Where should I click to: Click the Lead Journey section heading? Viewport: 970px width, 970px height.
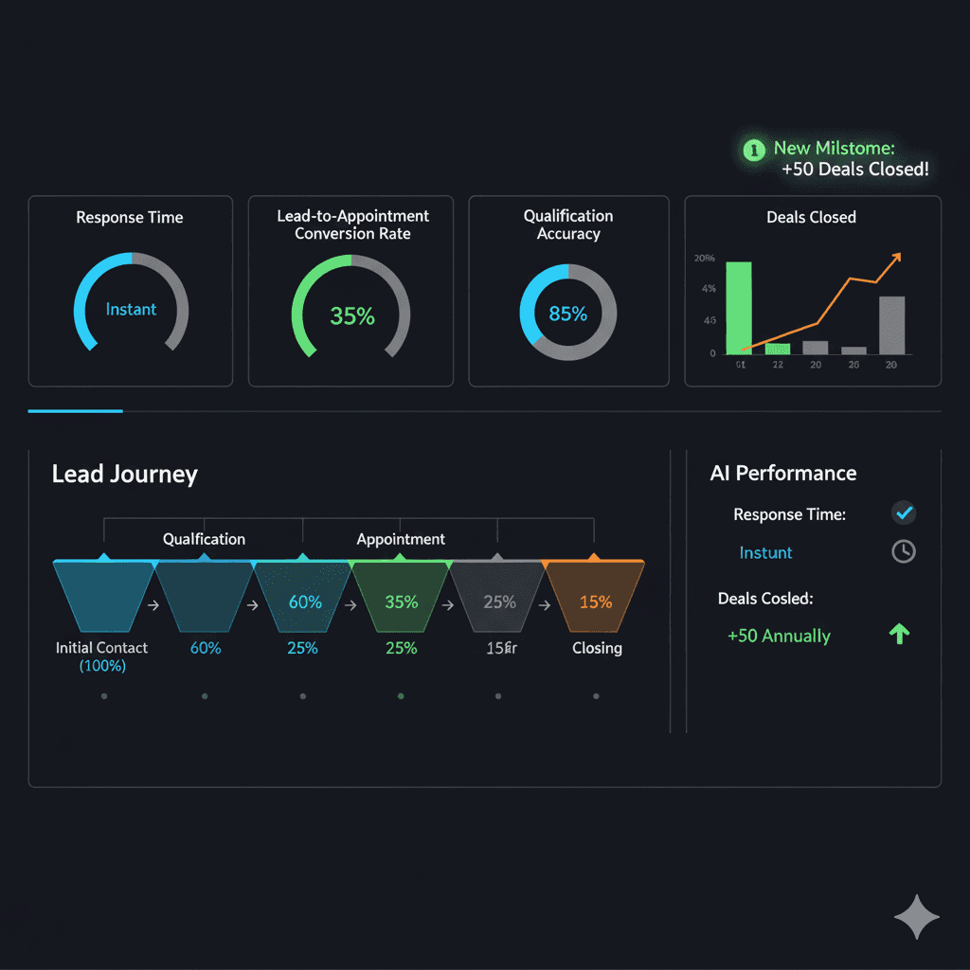(x=124, y=474)
